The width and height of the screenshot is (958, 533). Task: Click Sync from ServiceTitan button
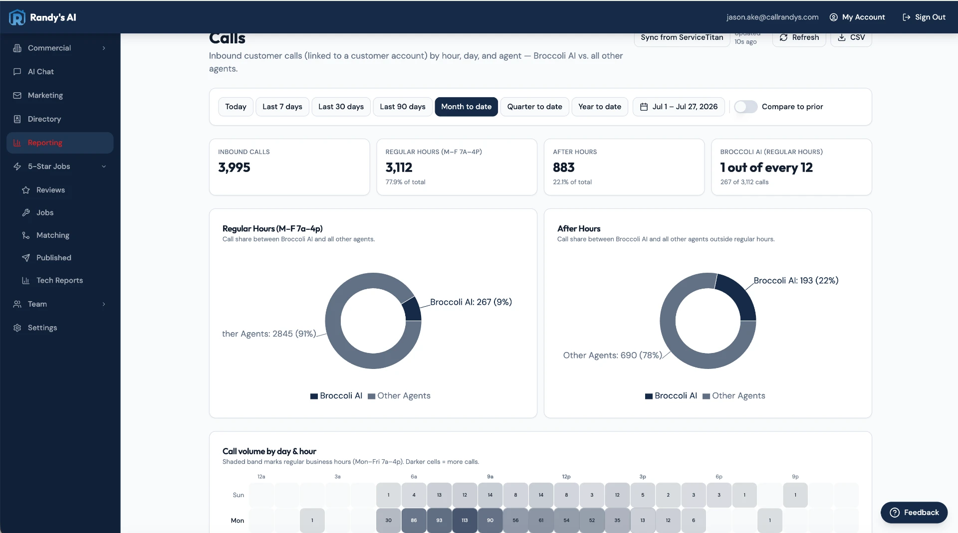coord(682,38)
